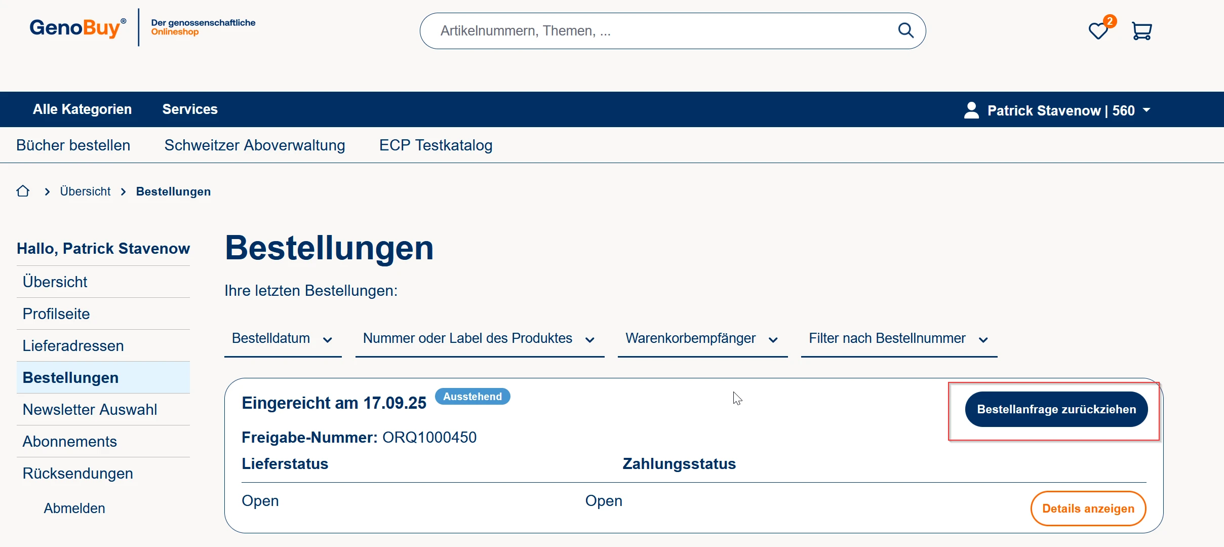Open the shopping cart icon
The width and height of the screenshot is (1224, 547).
pyautogui.click(x=1141, y=31)
